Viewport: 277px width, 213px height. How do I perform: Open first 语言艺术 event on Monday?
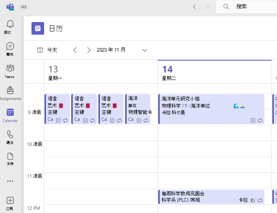[x=57, y=109]
